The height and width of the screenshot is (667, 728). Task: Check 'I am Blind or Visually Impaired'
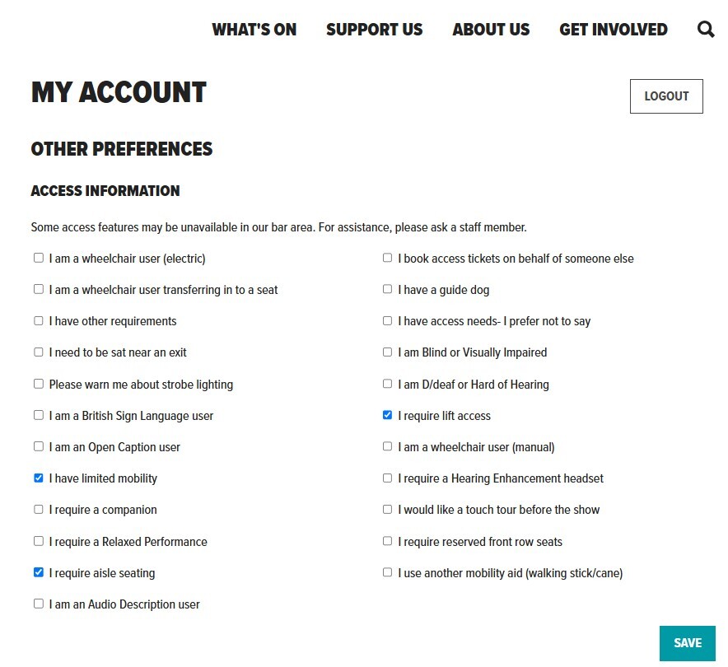(387, 352)
